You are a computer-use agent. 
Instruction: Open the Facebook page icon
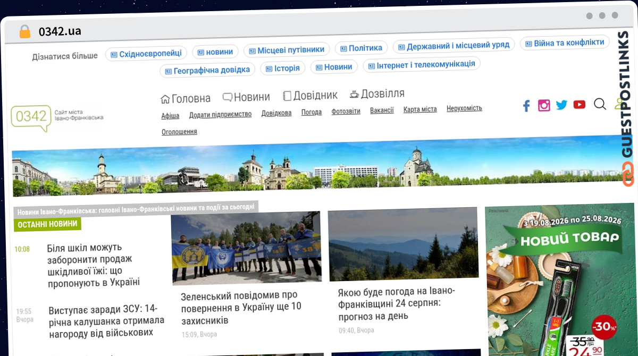[x=526, y=106]
